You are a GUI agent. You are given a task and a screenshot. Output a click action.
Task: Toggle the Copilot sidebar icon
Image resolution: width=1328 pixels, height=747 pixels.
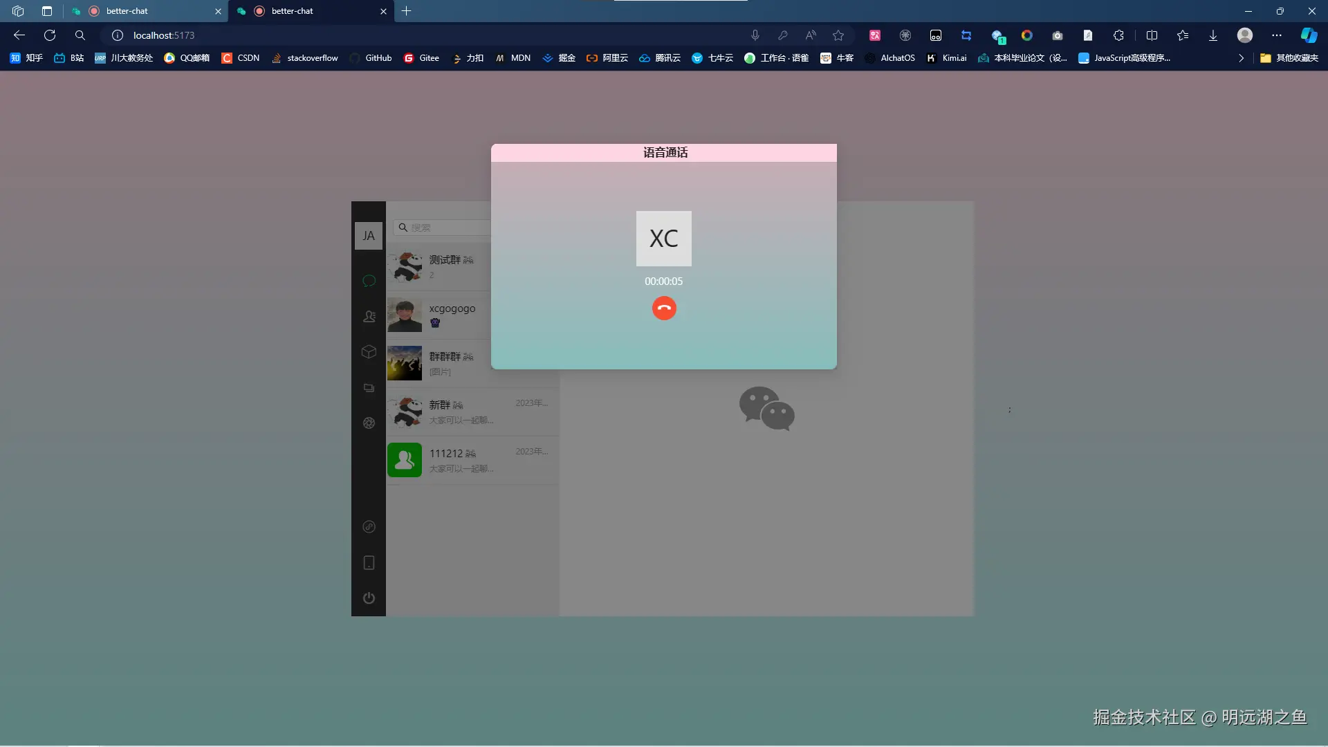[1309, 35]
